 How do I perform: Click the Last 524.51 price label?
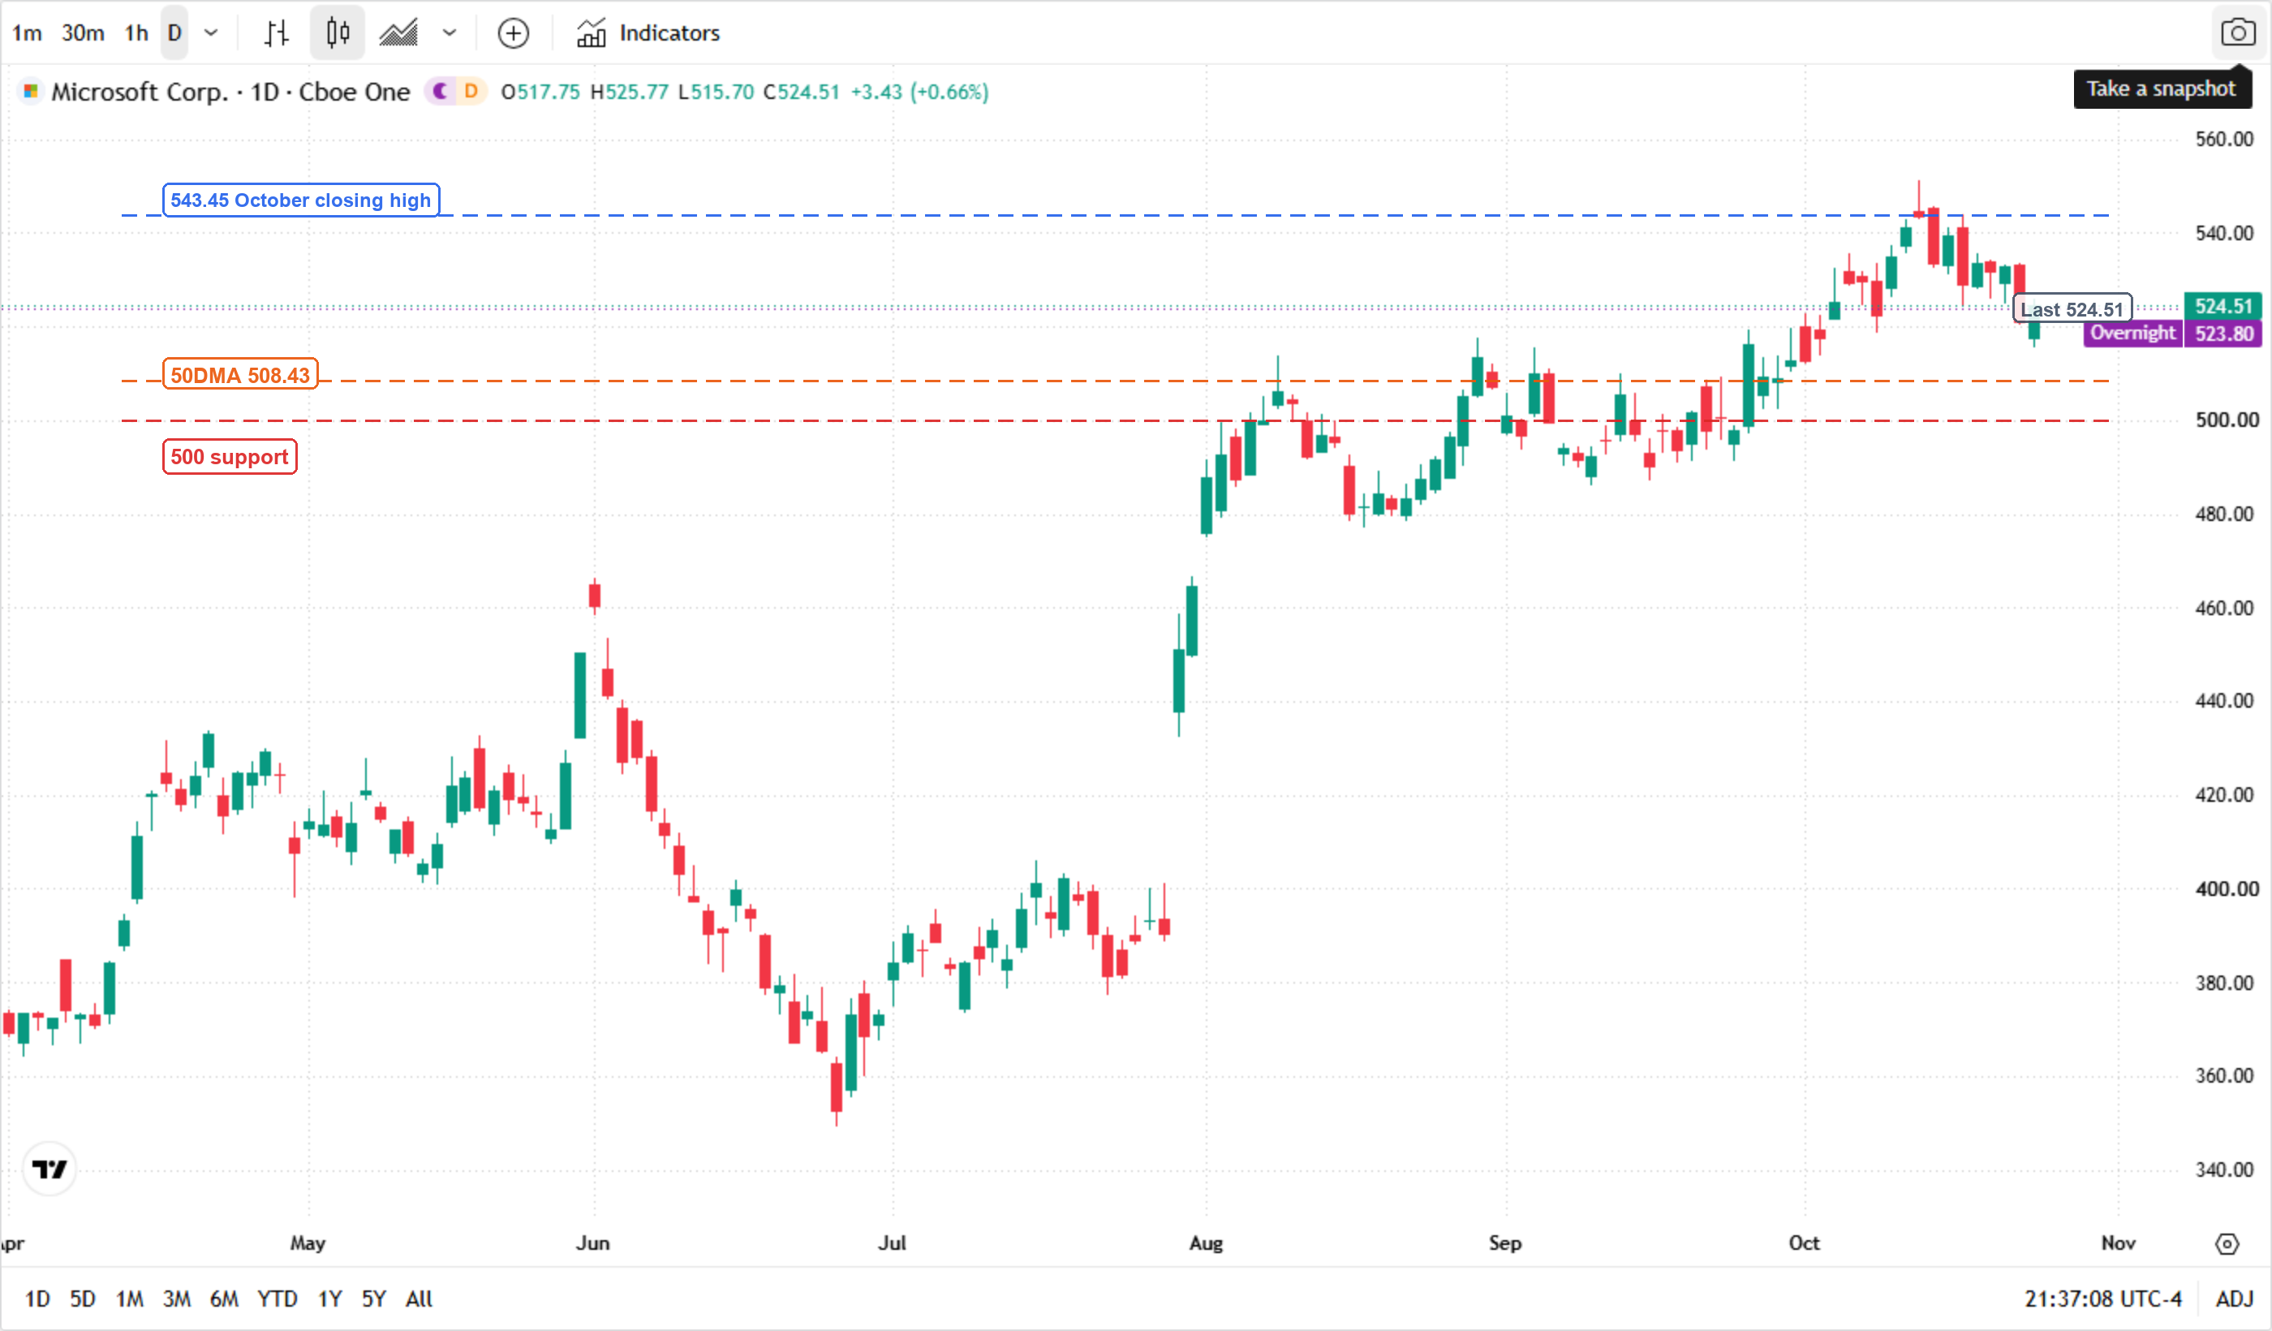[2072, 309]
